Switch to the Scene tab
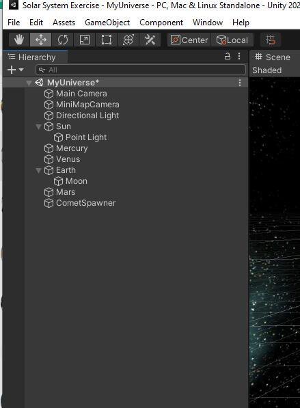 (x=273, y=57)
